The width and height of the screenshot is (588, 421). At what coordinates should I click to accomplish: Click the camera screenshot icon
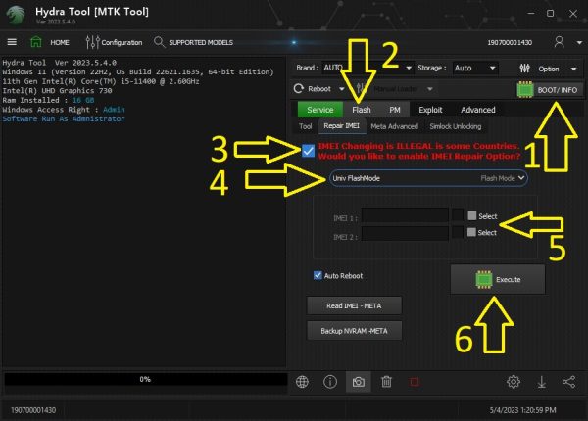[x=359, y=382]
